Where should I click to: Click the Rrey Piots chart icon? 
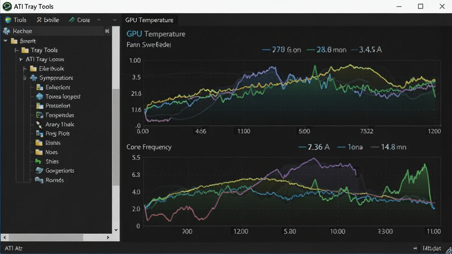pos(39,133)
